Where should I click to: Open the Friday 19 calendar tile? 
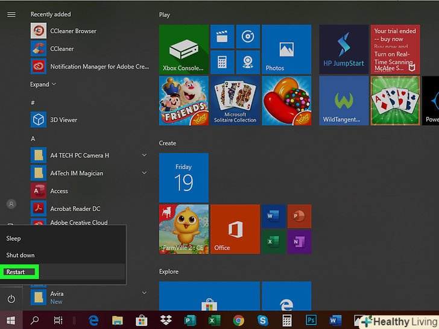(183, 178)
